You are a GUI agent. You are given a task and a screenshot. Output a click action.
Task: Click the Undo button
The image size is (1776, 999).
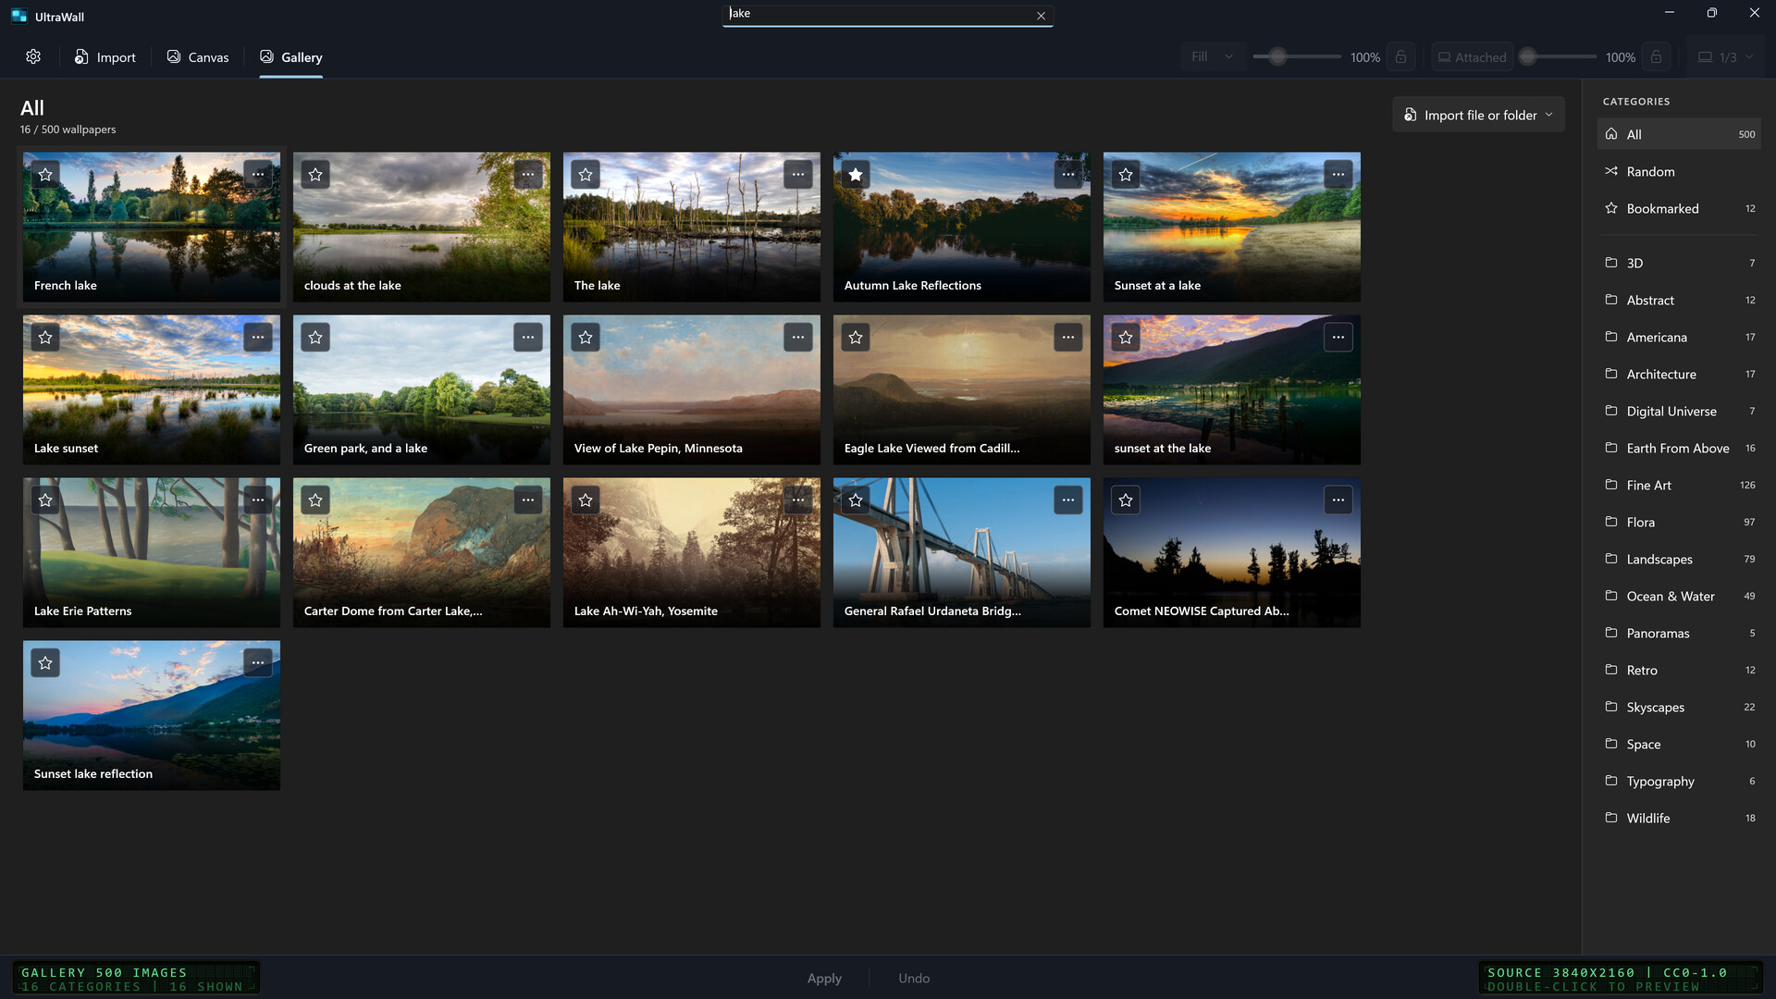(914, 978)
